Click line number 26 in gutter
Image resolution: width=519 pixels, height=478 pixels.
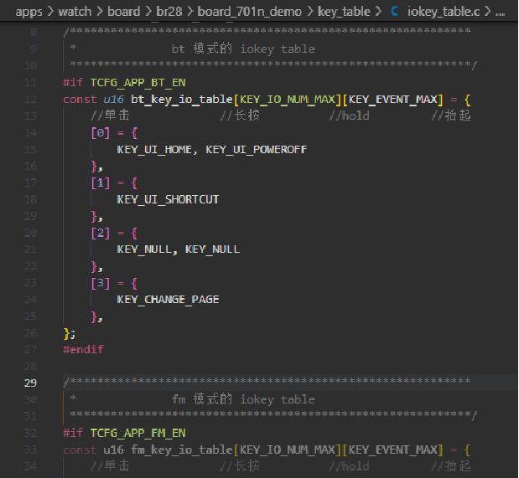click(x=30, y=333)
